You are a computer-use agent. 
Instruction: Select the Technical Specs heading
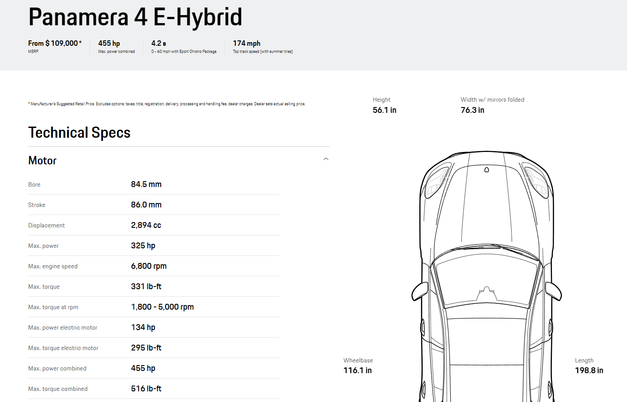pos(79,133)
